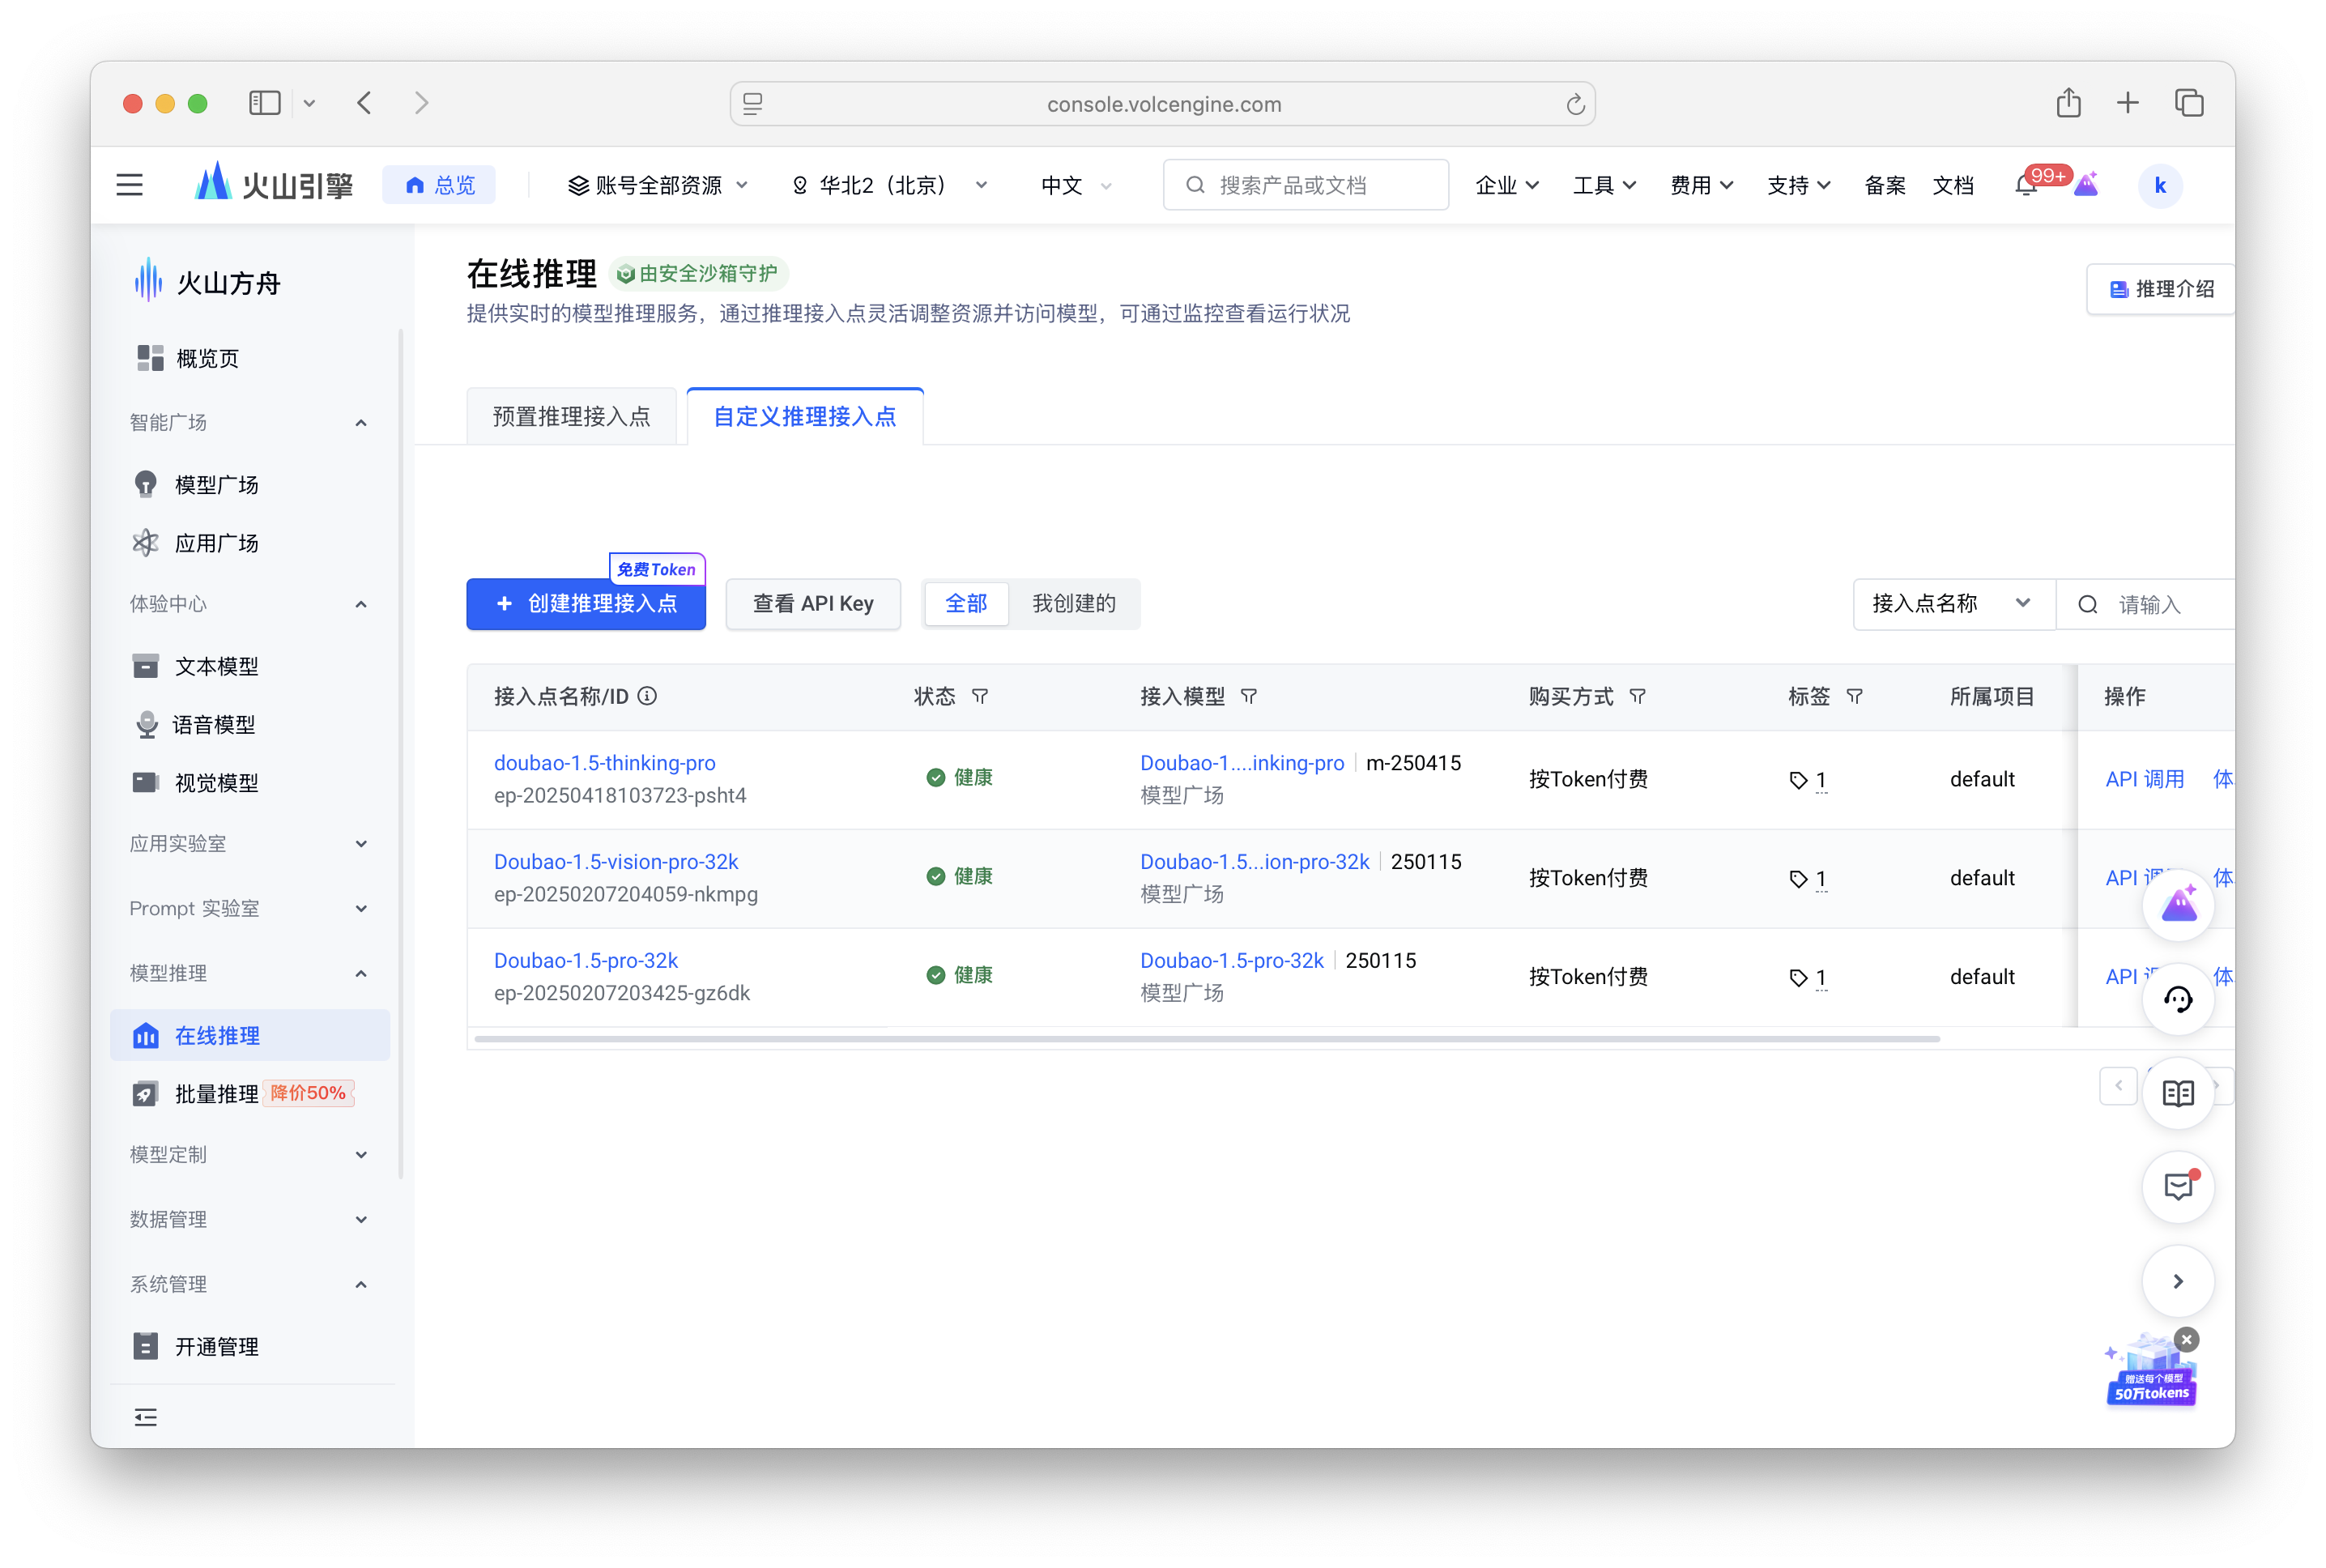Click the table's horizontal scrollbar
2326x1568 pixels.
[1206, 1039]
